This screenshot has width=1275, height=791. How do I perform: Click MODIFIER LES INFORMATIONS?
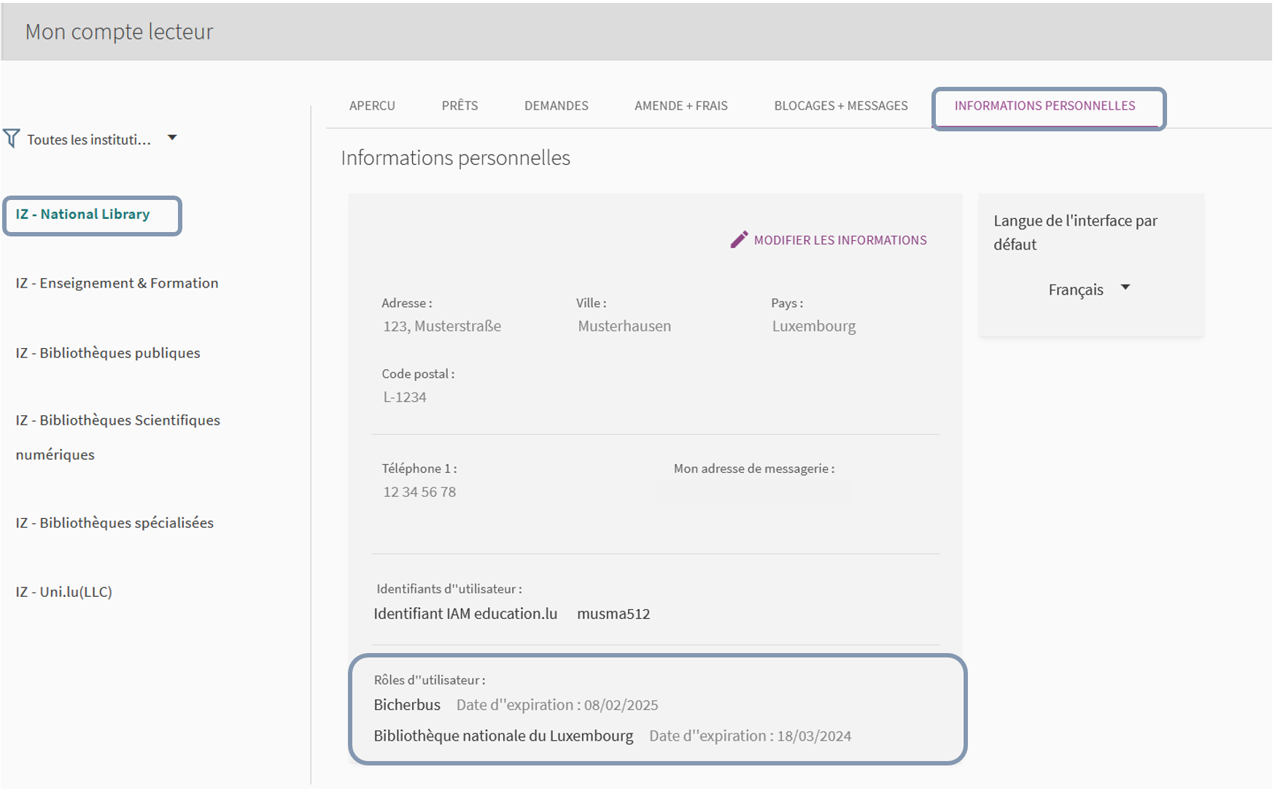tap(840, 239)
